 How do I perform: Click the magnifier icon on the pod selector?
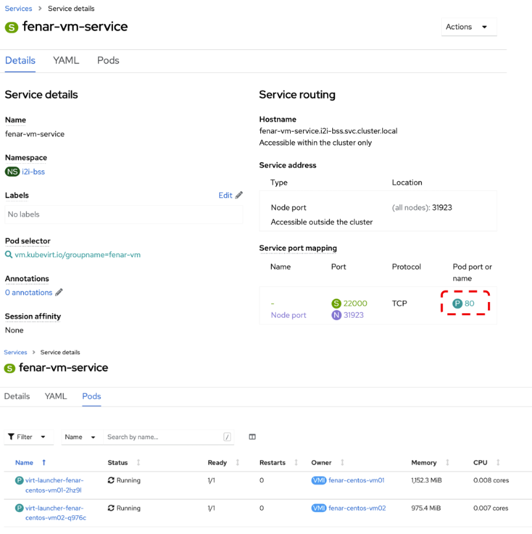coord(8,255)
